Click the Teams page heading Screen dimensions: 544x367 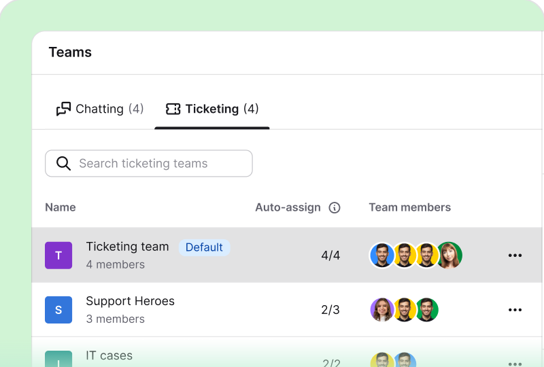[x=70, y=52]
